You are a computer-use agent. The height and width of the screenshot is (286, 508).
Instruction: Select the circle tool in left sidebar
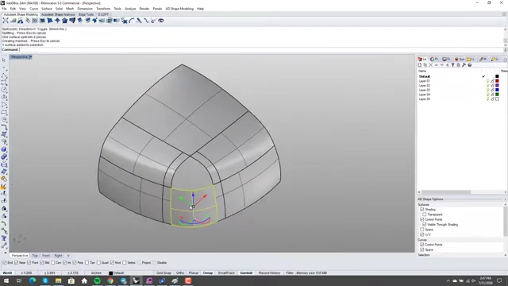(x=4, y=90)
